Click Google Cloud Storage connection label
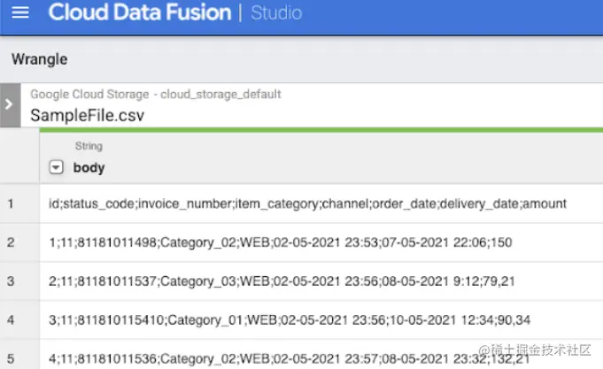 (x=156, y=94)
